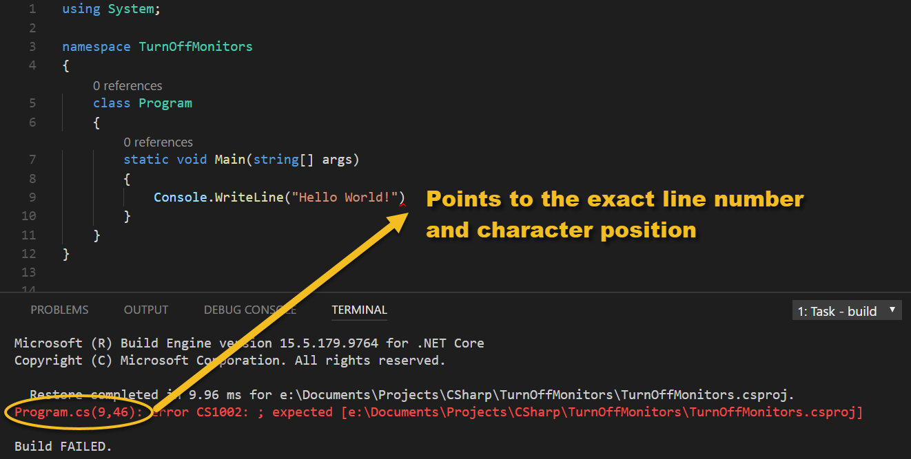The height and width of the screenshot is (459, 911).
Task: Select the TERMINAL tab
Action: point(359,310)
